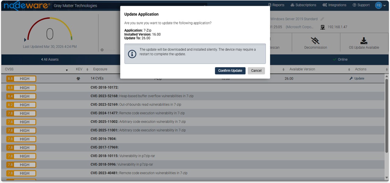Click the 8.2 HIGH severity badge
Viewport: 390px width, 183px height.
tap(21, 105)
